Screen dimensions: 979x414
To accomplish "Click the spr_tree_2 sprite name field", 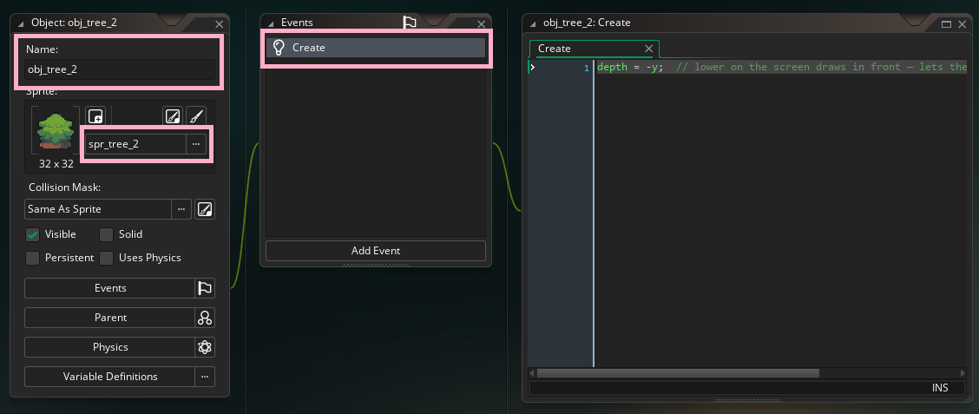I will point(135,144).
